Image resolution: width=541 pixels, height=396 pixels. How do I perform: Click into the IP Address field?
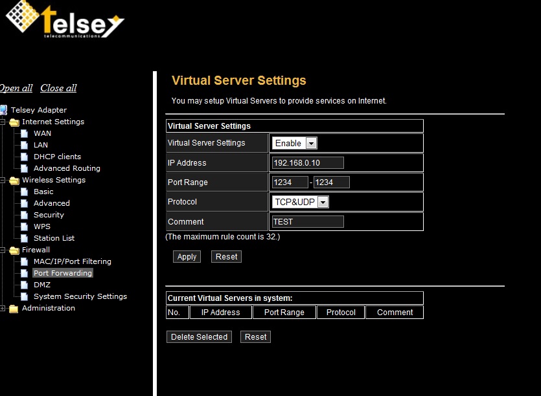[308, 163]
